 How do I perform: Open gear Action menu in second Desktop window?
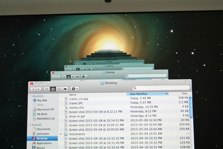pos(84,76)
